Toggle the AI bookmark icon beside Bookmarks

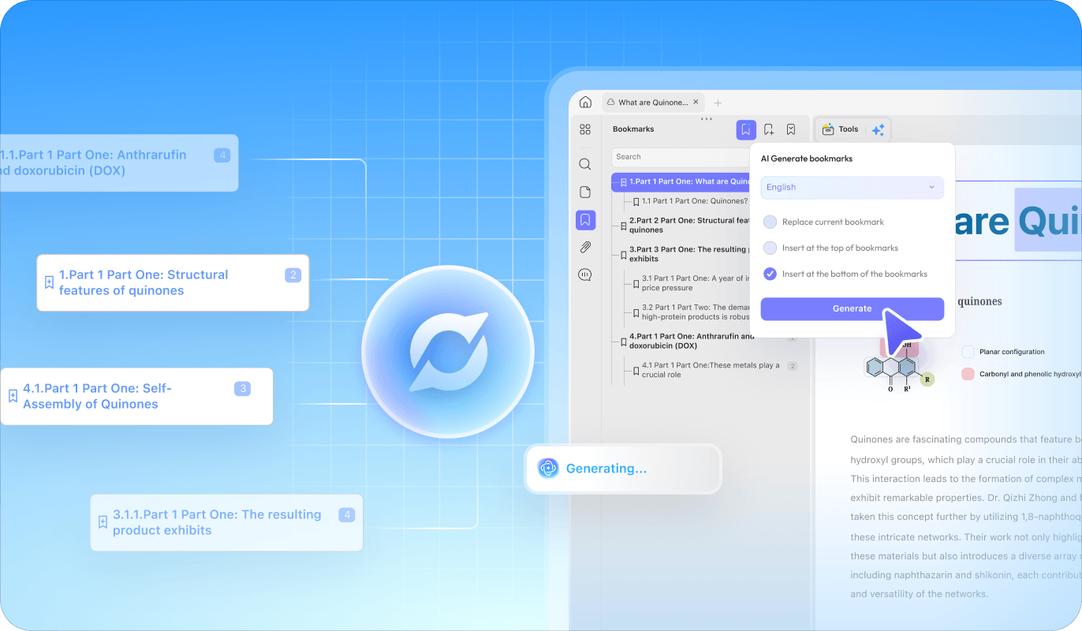pos(746,129)
